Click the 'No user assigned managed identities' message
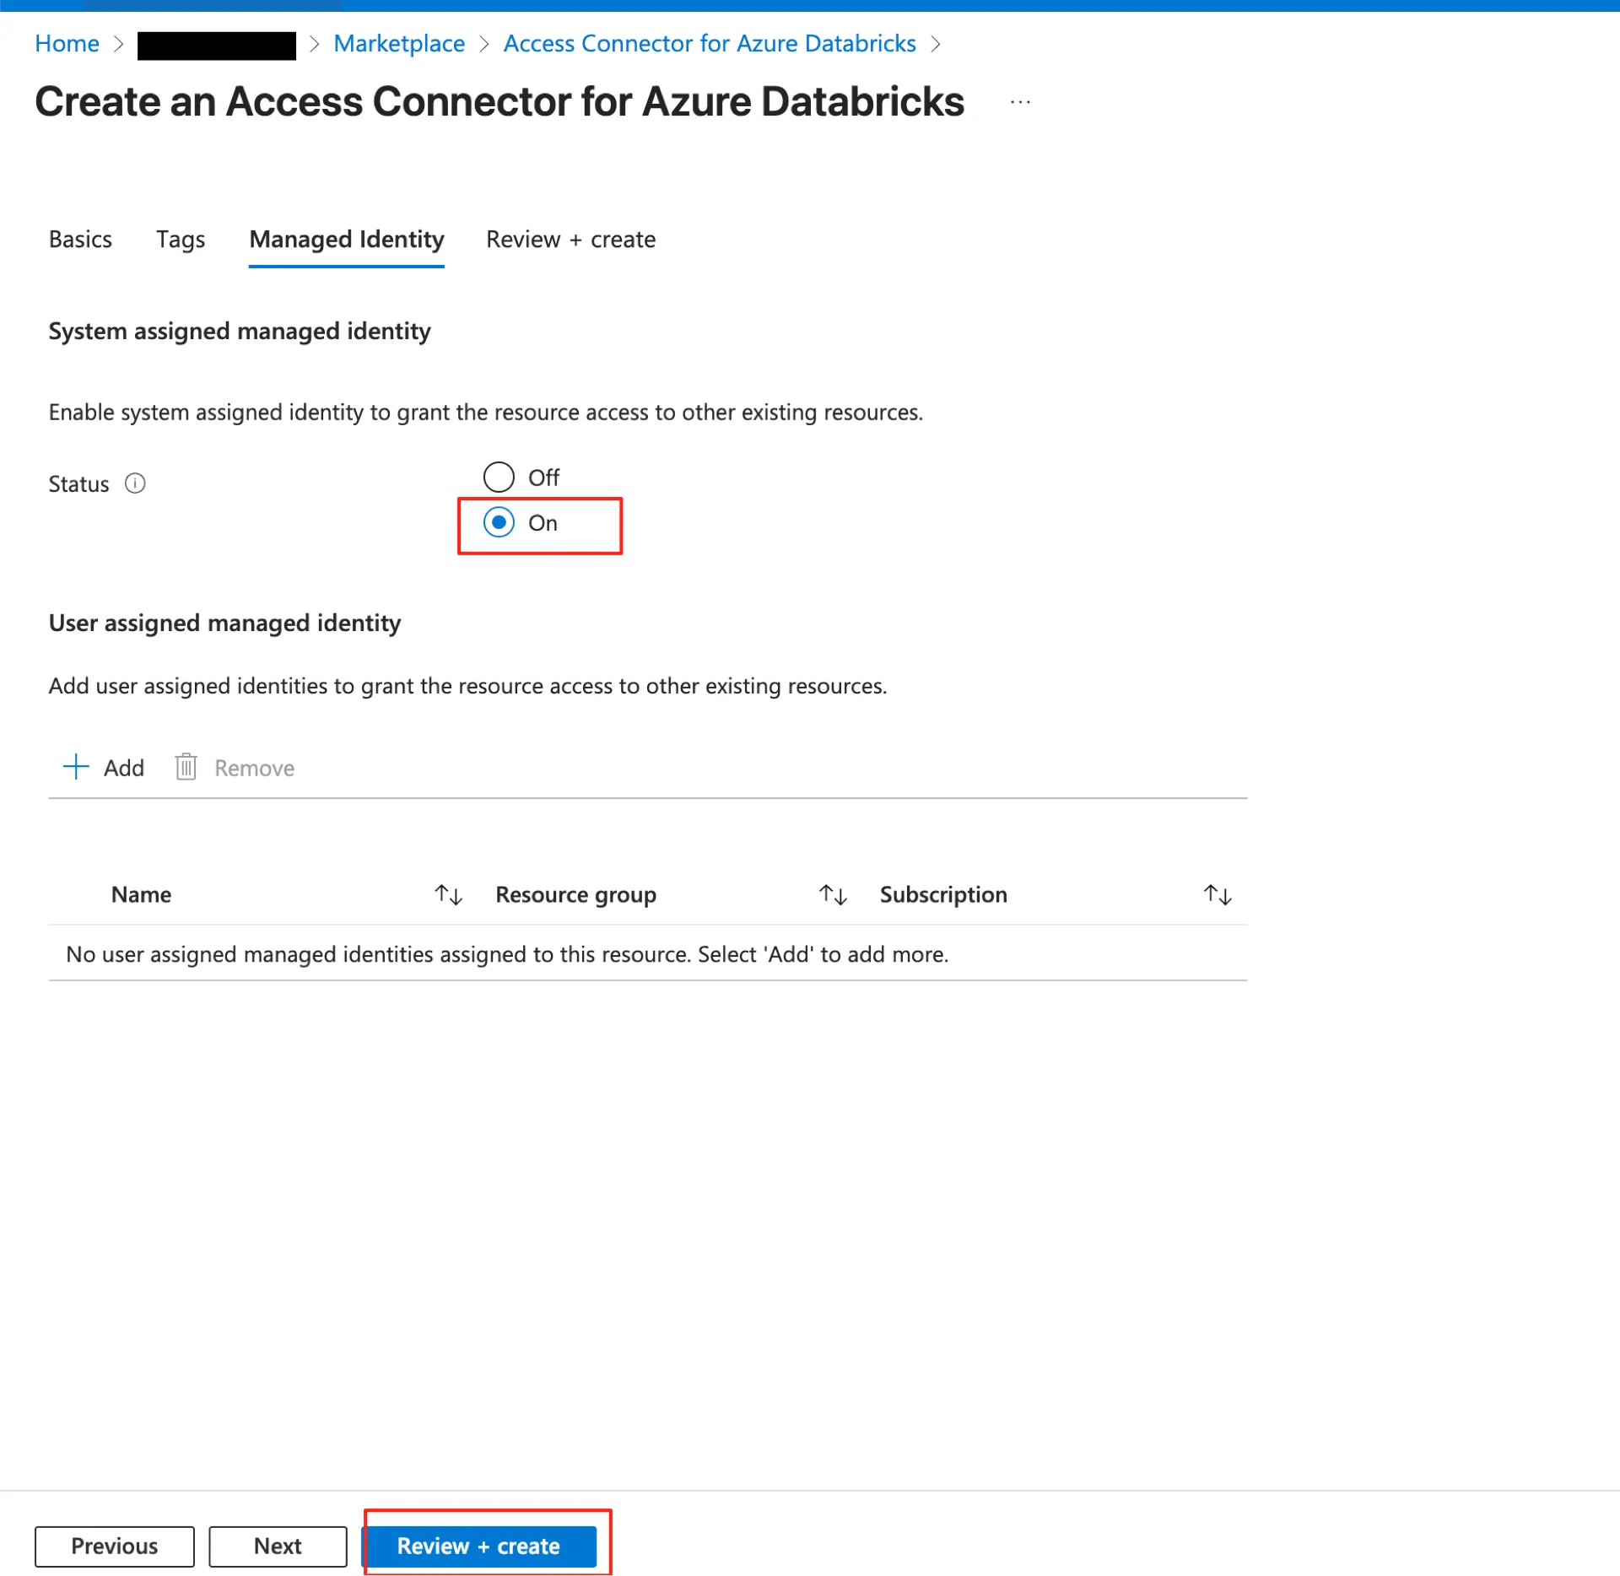This screenshot has width=1620, height=1576. (x=507, y=954)
